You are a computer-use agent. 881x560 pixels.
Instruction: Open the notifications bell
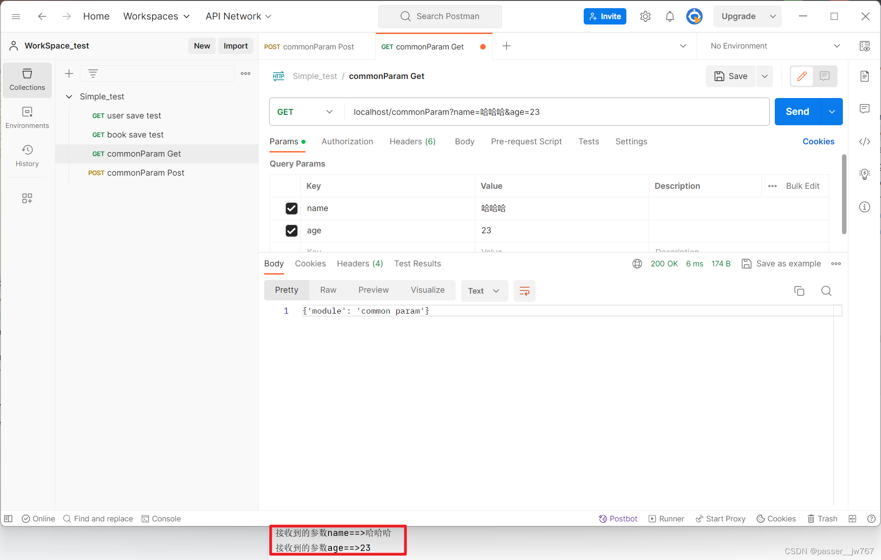pos(669,16)
